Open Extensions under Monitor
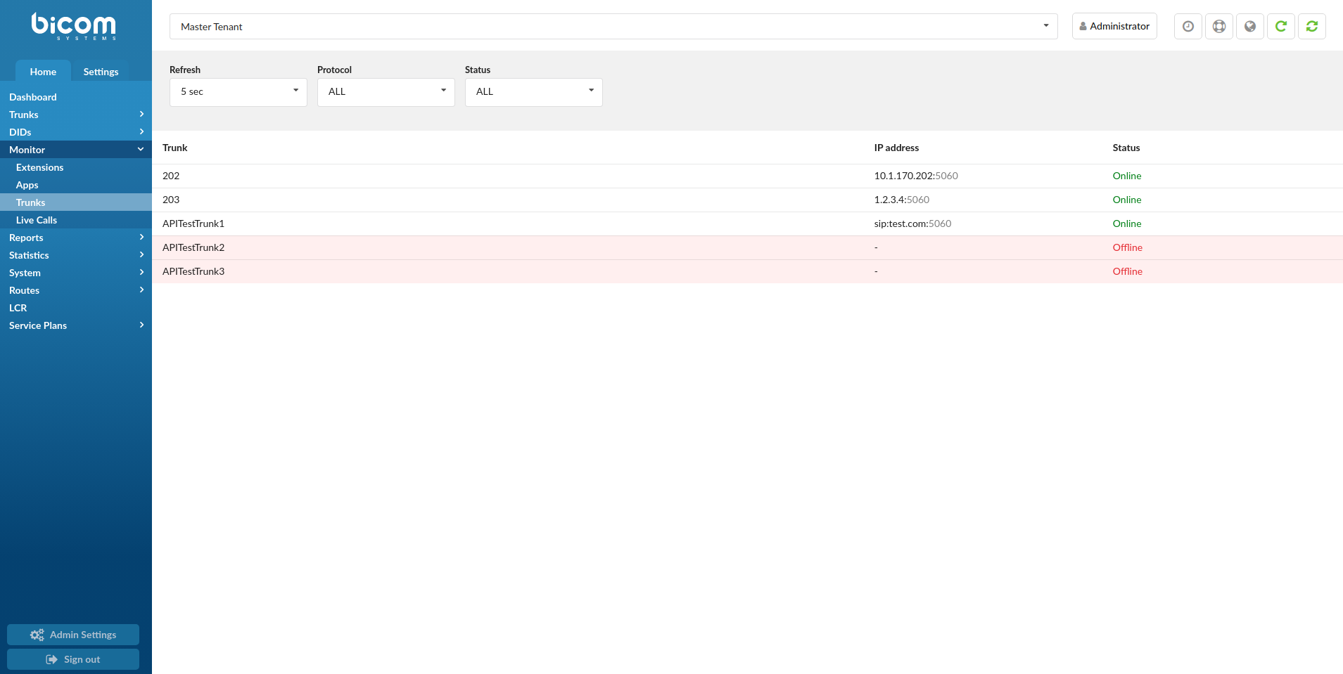1343x674 pixels. (x=76, y=167)
